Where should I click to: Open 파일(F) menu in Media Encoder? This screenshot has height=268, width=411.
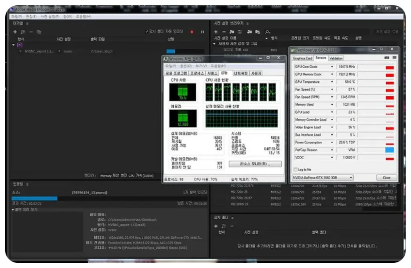16,16
